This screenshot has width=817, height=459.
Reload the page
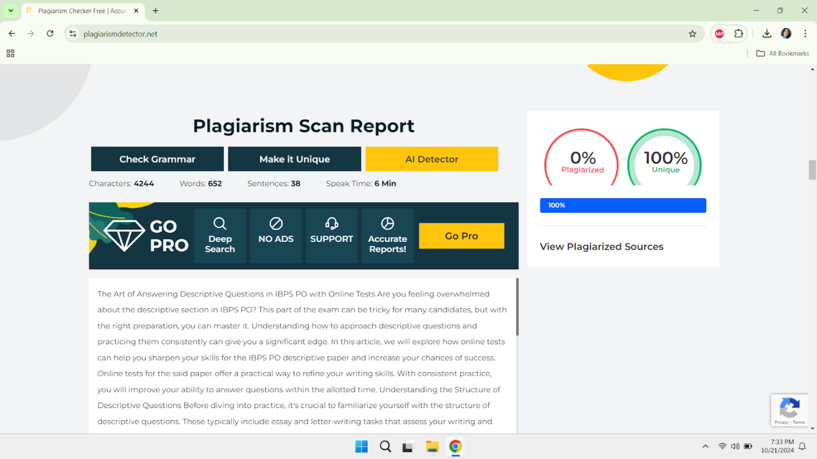pos(50,34)
